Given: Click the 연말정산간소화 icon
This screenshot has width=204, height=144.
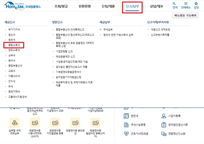Looking at the screenshot, I should click(x=164, y=134).
